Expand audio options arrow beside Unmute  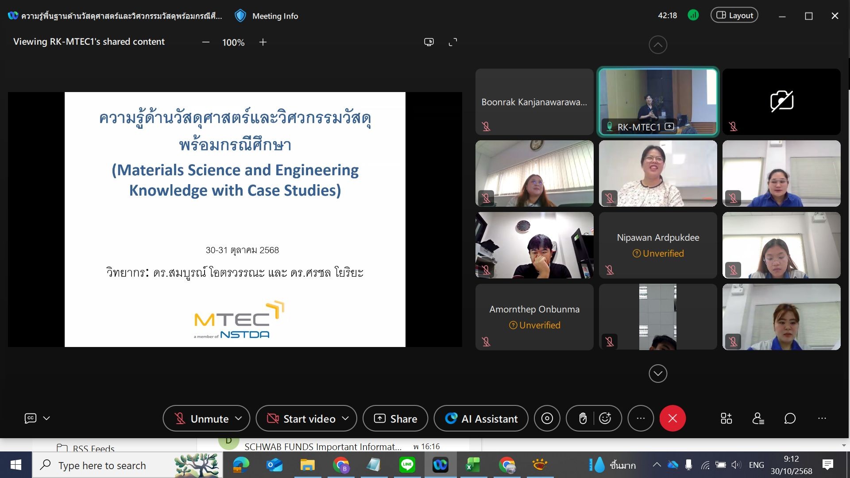239,418
